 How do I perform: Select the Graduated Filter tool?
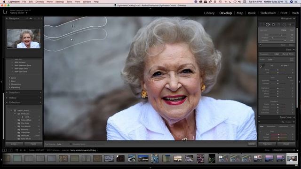click(279, 25)
